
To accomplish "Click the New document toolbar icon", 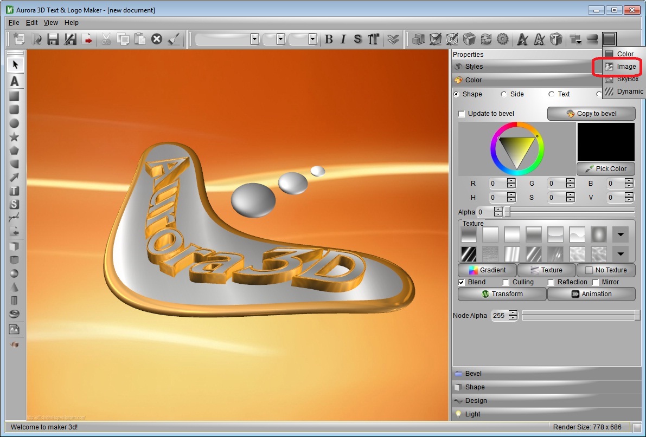I will [19, 39].
